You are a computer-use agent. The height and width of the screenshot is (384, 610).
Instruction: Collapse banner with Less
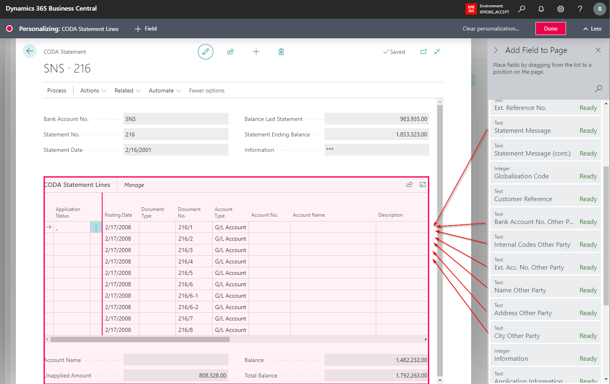[592, 29]
